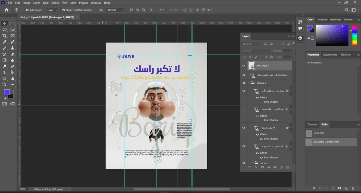Hide the Rectangle 2 layer

coord(244,66)
